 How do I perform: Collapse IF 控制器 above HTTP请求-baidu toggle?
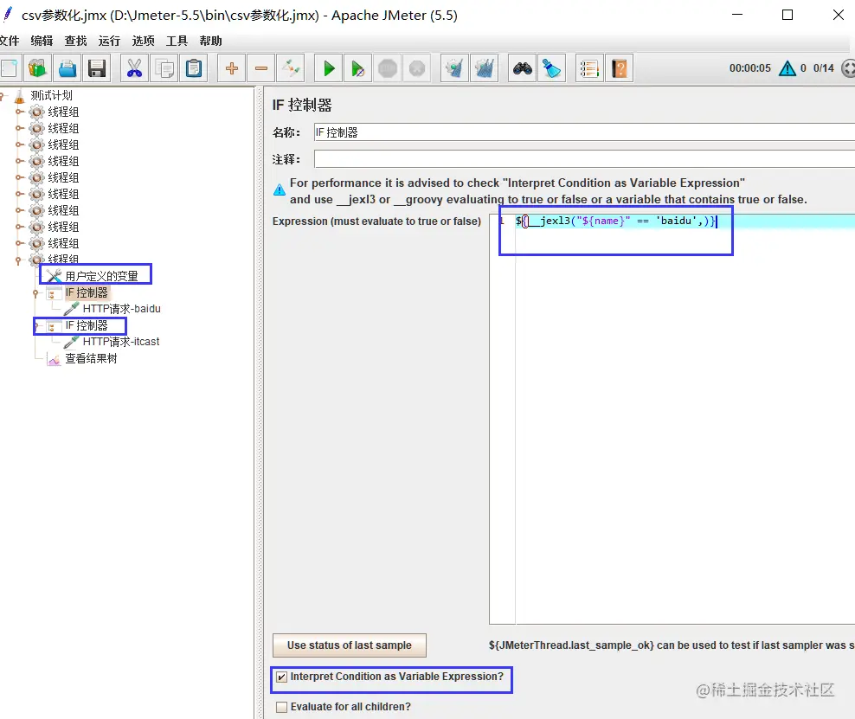click(36, 294)
